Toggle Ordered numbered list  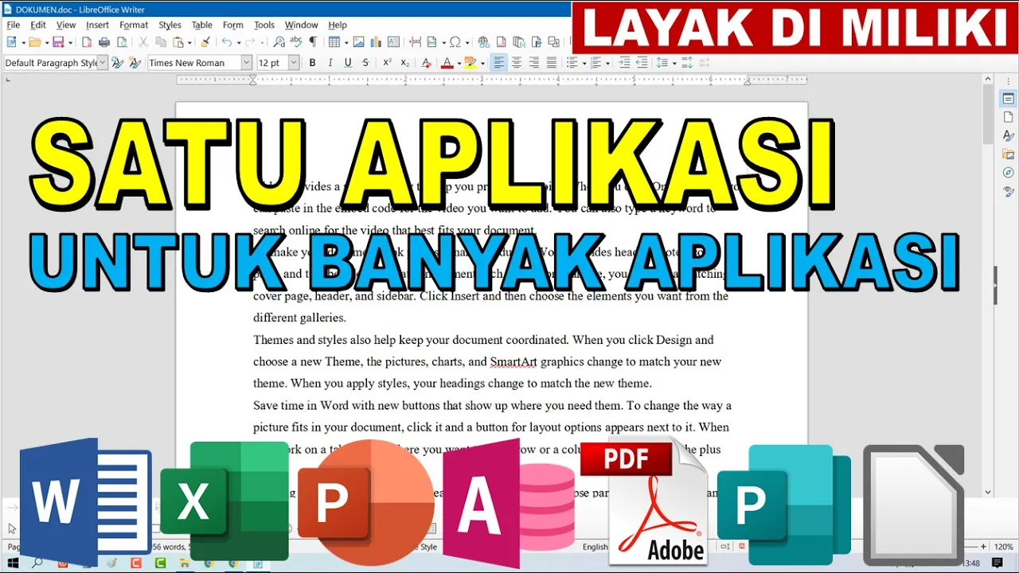(x=595, y=63)
